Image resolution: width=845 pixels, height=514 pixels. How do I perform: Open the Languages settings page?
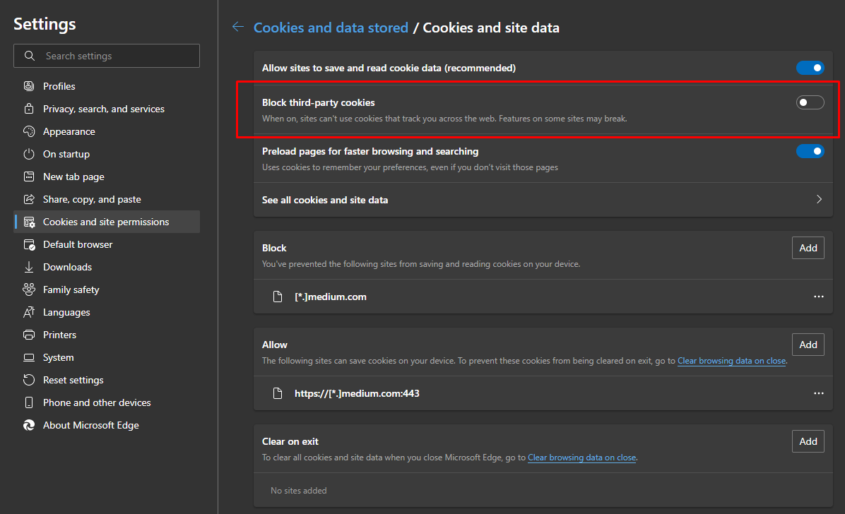coord(66,312)
